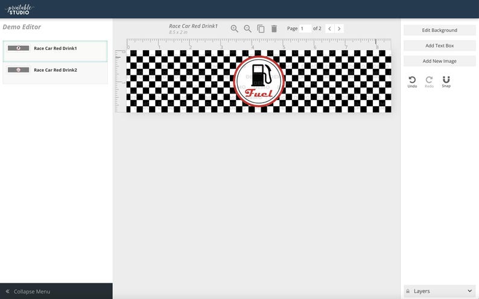The image size is (479, 299).
Task: Go to the previous page
Action: (329, 29)
